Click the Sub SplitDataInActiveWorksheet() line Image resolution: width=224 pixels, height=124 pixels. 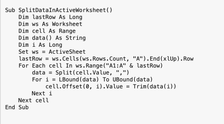coord(59,10)
